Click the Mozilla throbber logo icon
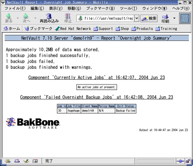Screen dimensions: 193x166 pyautogui.click(x=185, y=18)
